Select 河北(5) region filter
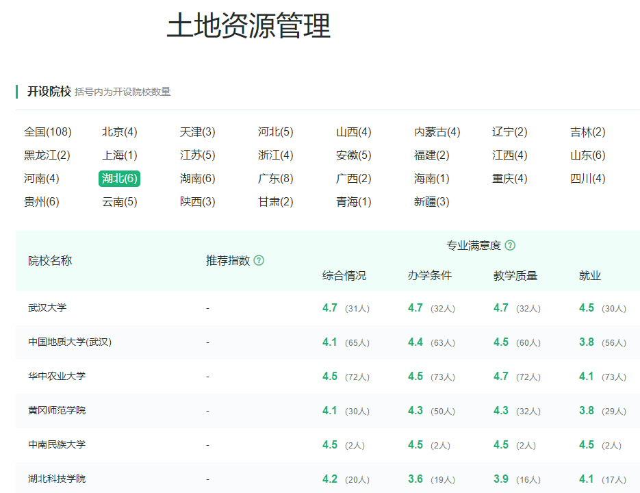Screen dimensions: 640x493 pos(276,132)
